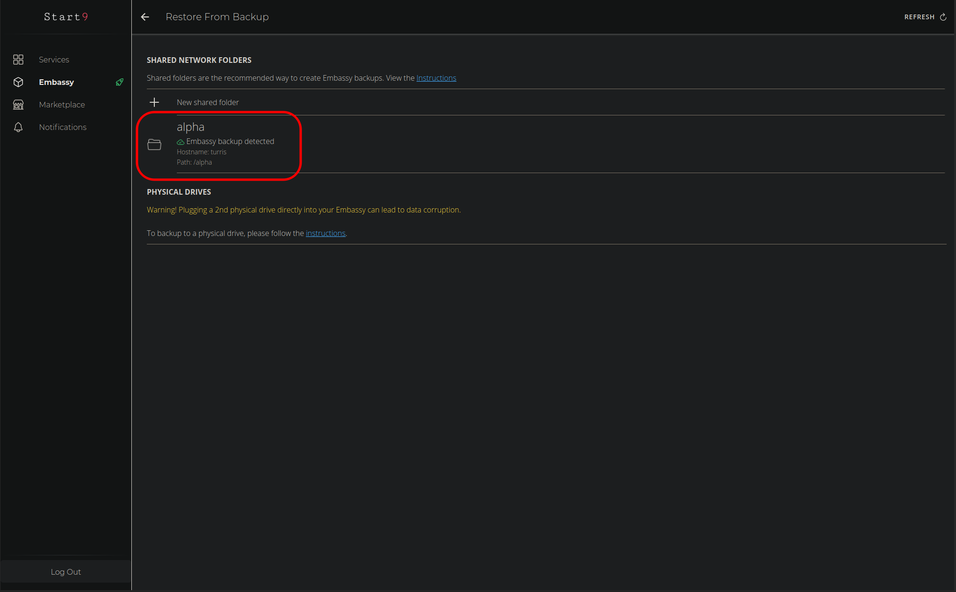Viewport: 956px width, 592px height.
Task: Click the Embassy cube icon
Action: pyautogui.click(x=18, y=82)
